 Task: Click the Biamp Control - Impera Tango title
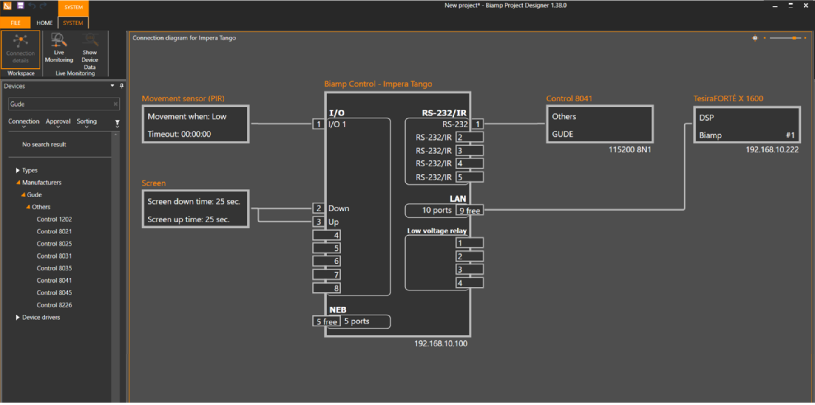coord(378,84)
